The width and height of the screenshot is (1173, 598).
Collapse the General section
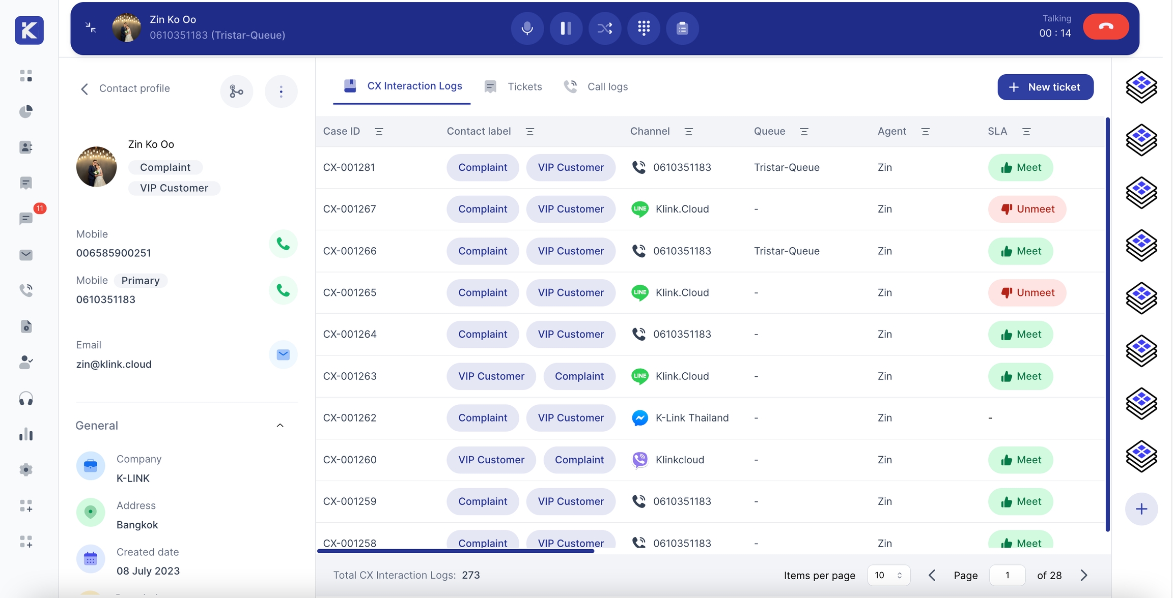click(x=280, y=426)
